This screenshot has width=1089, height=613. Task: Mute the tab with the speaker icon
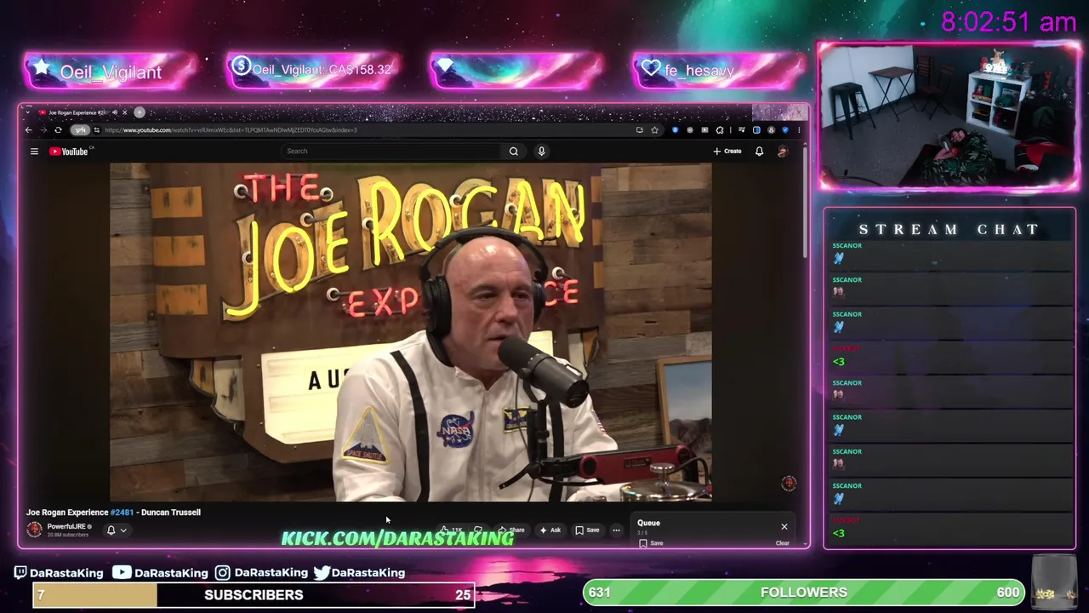[x=115, y=112]
